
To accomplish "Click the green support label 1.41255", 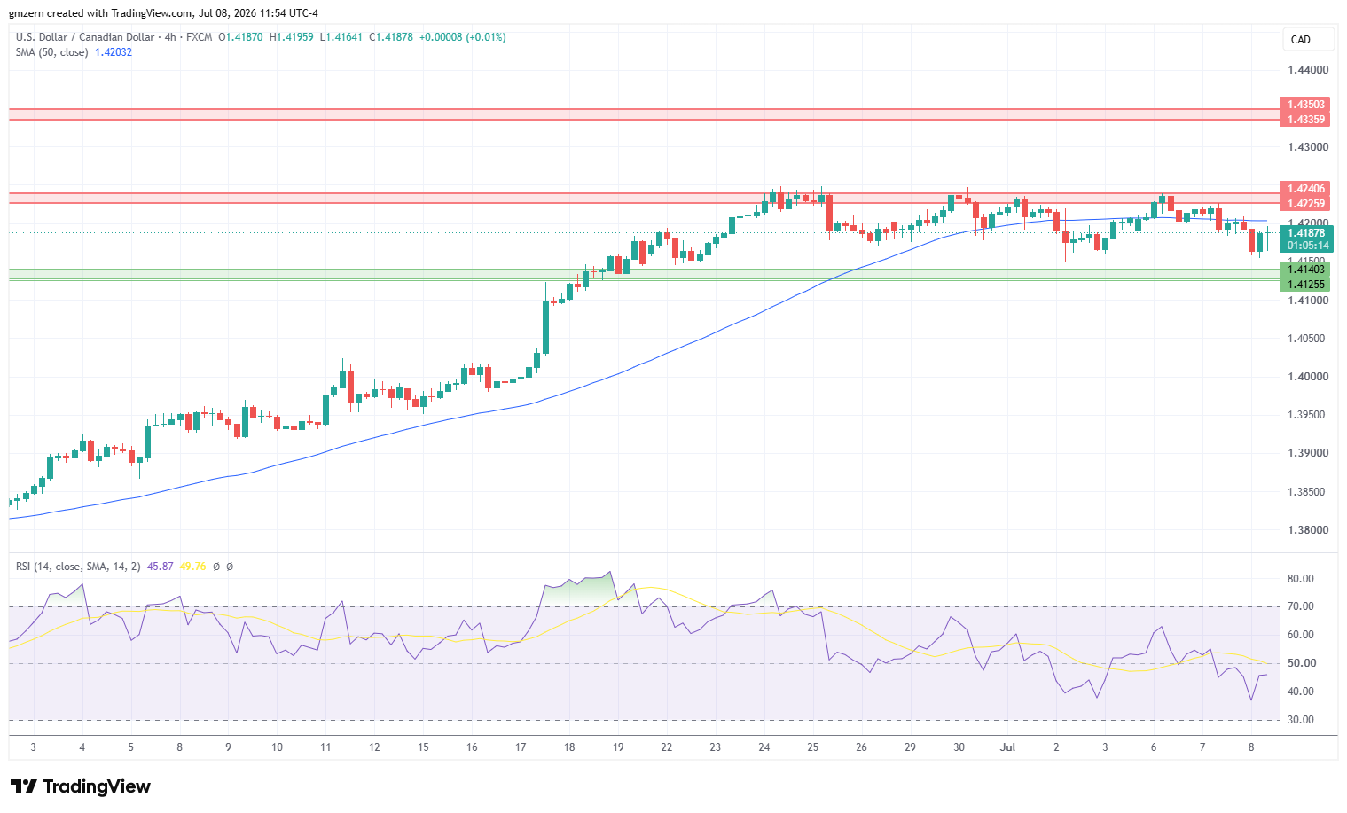I will pos(1305,285).
